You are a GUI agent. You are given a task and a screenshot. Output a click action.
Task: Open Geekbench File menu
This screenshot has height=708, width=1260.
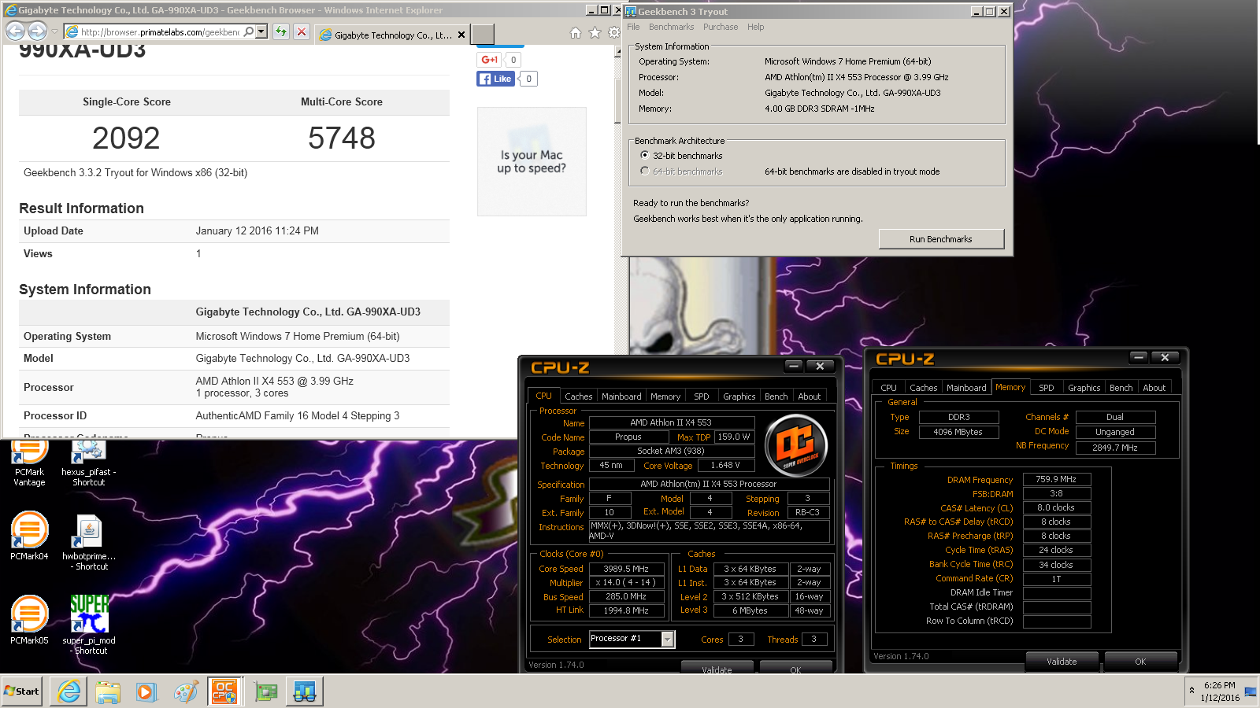633,27
